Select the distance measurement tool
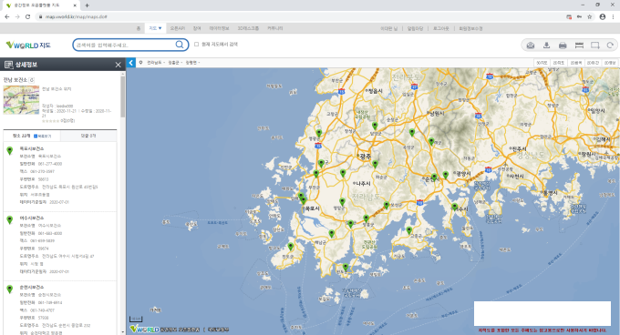Image resolution: width=620 pixels, height=335 pixels. tap(579, 46)
